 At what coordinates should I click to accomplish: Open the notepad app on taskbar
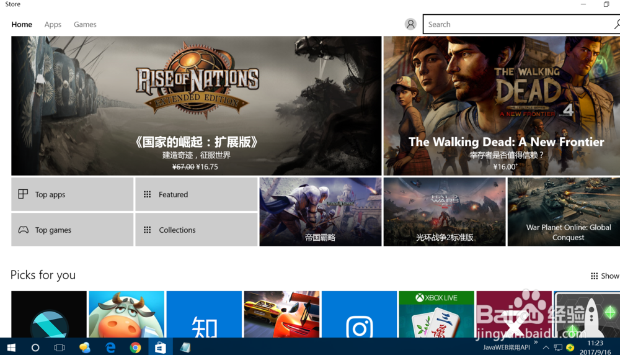[185, 348]
